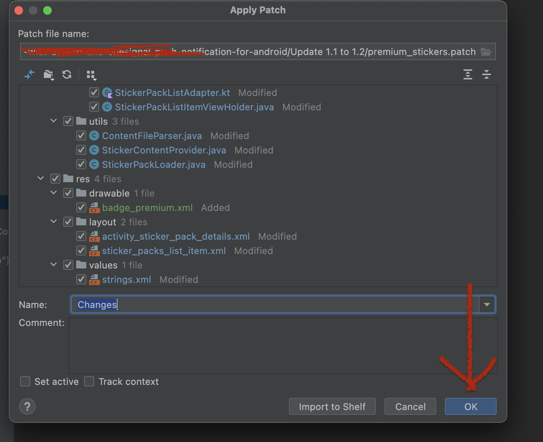Viewport: 543px width, 442px height.
Task: Click the Refresh toolbar icon
Action: pyautogui.click(x=67, y=75)
